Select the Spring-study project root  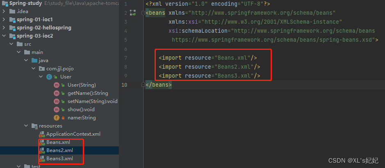point(25,3)
